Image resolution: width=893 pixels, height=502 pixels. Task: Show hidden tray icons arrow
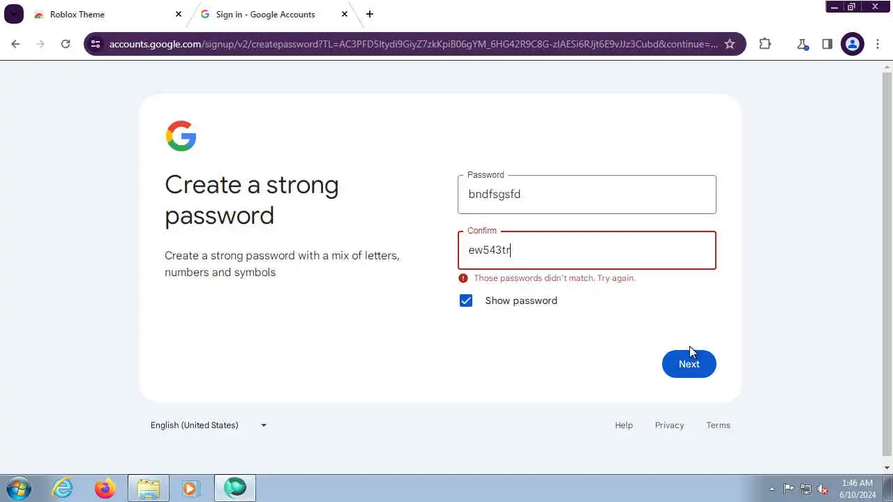tap(772, 489)
